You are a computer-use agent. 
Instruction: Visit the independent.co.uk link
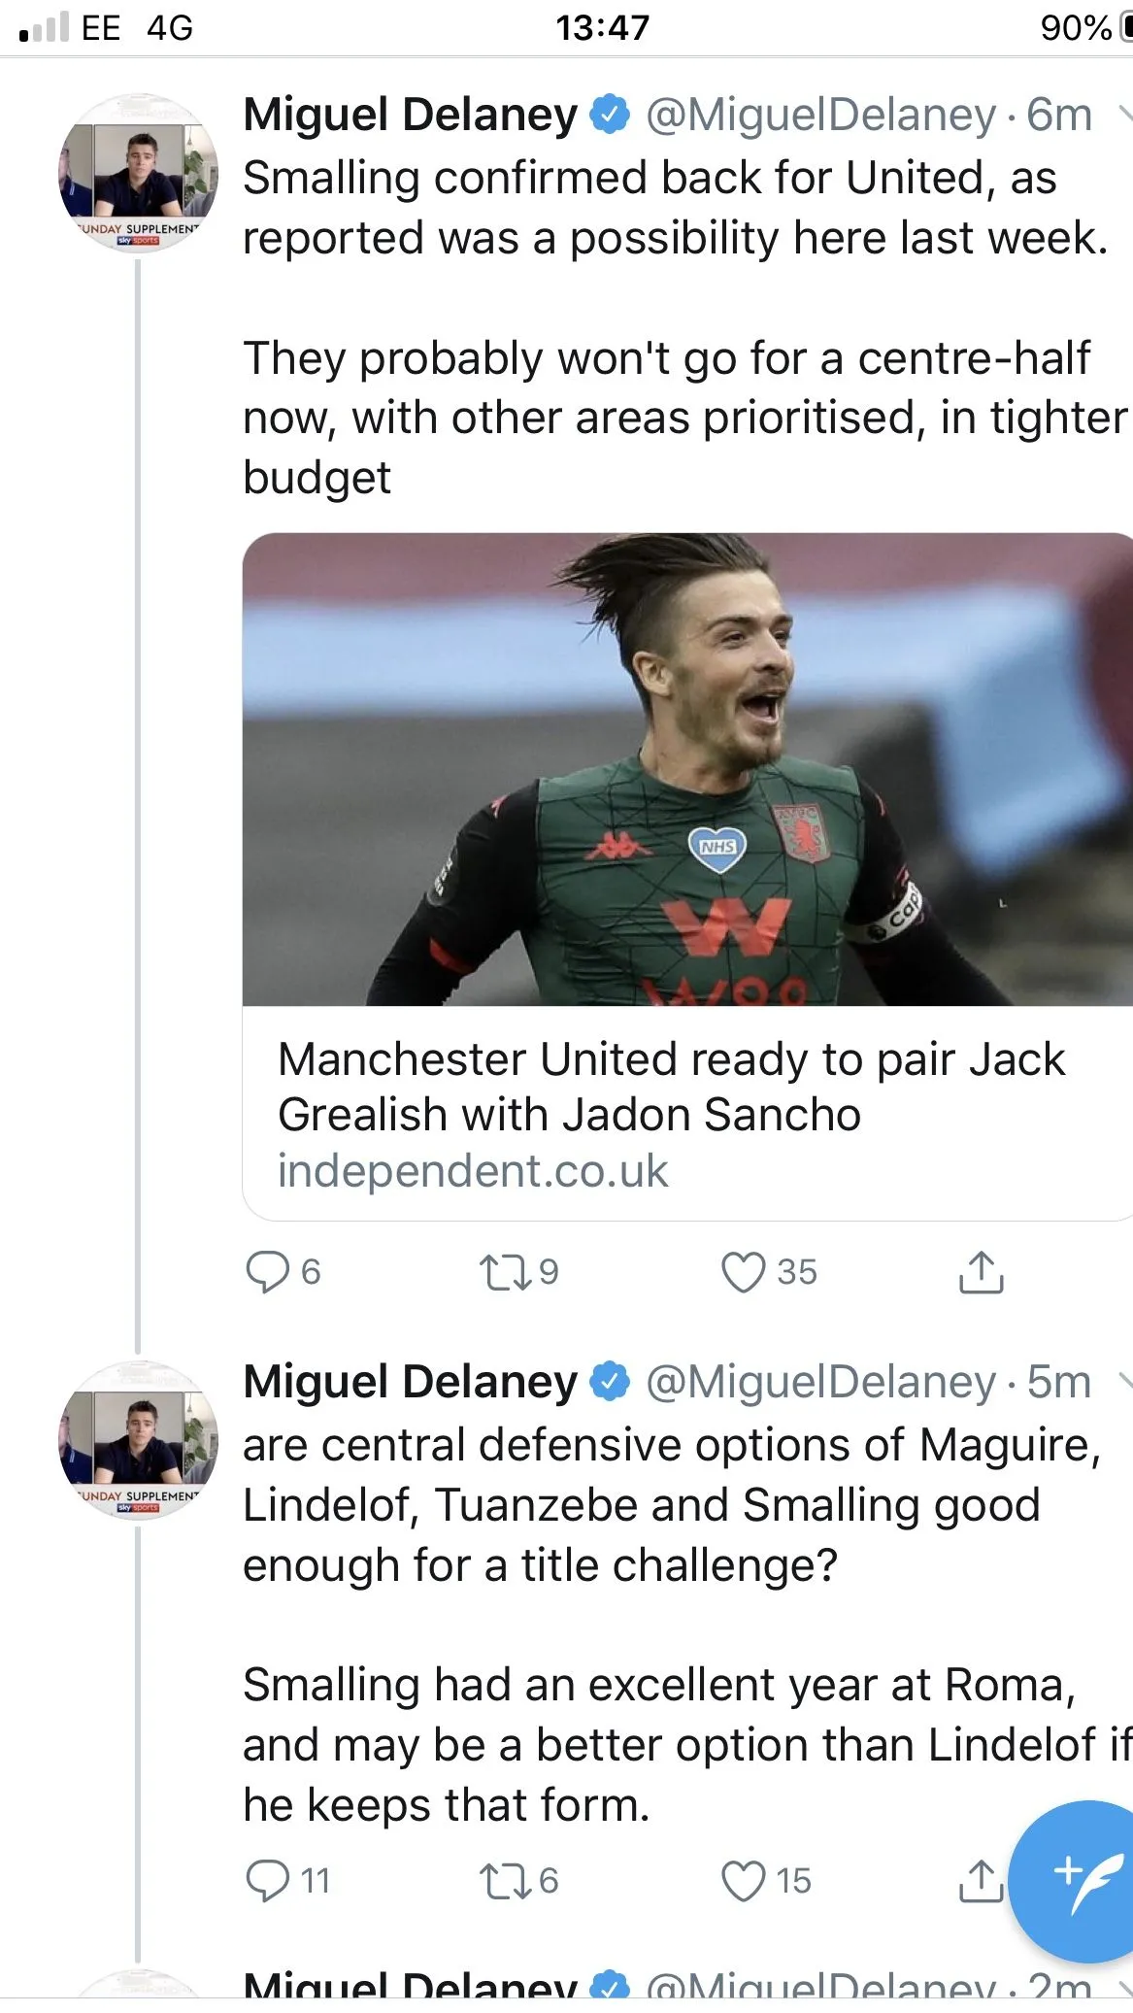click(x=473, y=1171)
